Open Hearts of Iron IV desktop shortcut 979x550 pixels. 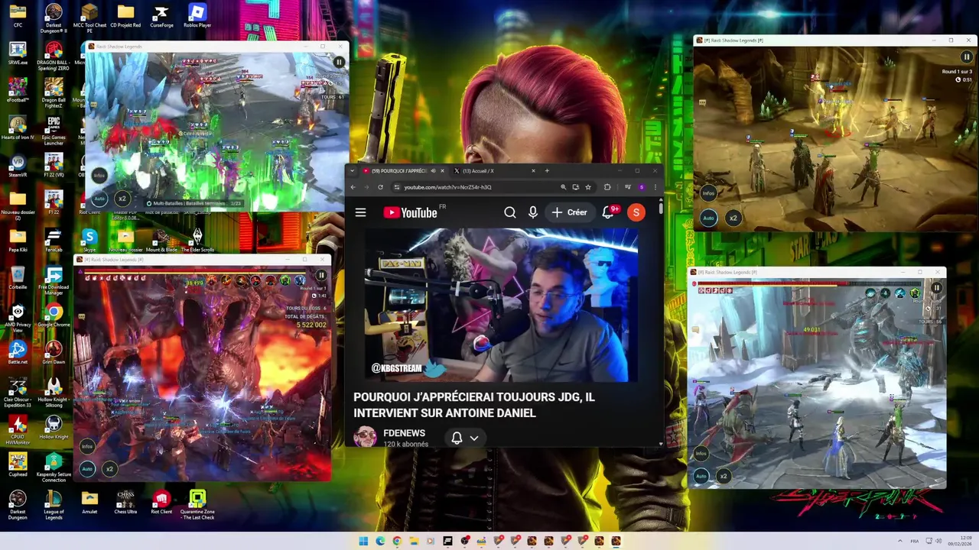(x=18, y=128)
